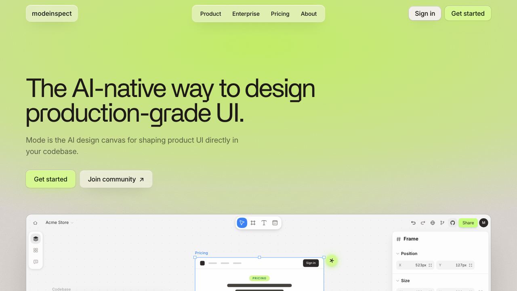The width and height of the screenshot is (517, 291).
Task: Select the pointer cursor tool
Action: pos(242,223)
